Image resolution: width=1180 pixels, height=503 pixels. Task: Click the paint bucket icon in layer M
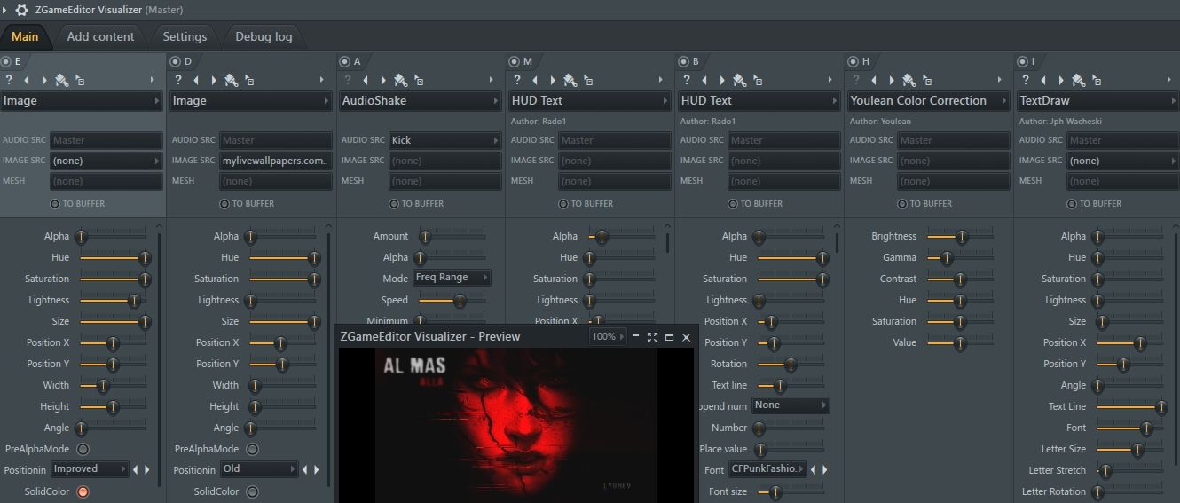click(x=570, y=80)
